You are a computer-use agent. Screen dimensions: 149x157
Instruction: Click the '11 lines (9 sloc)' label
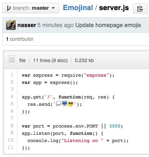pos(50,61)
